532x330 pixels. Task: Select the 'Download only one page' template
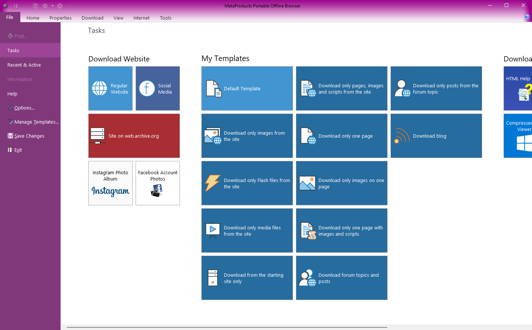pyautogui.click(x=342, y=136)
